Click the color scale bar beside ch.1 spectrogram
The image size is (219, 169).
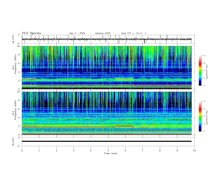point(200,71)
